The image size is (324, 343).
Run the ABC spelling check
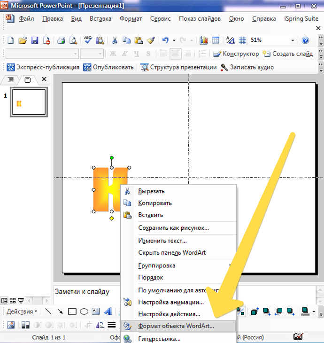tap(88, 40)
